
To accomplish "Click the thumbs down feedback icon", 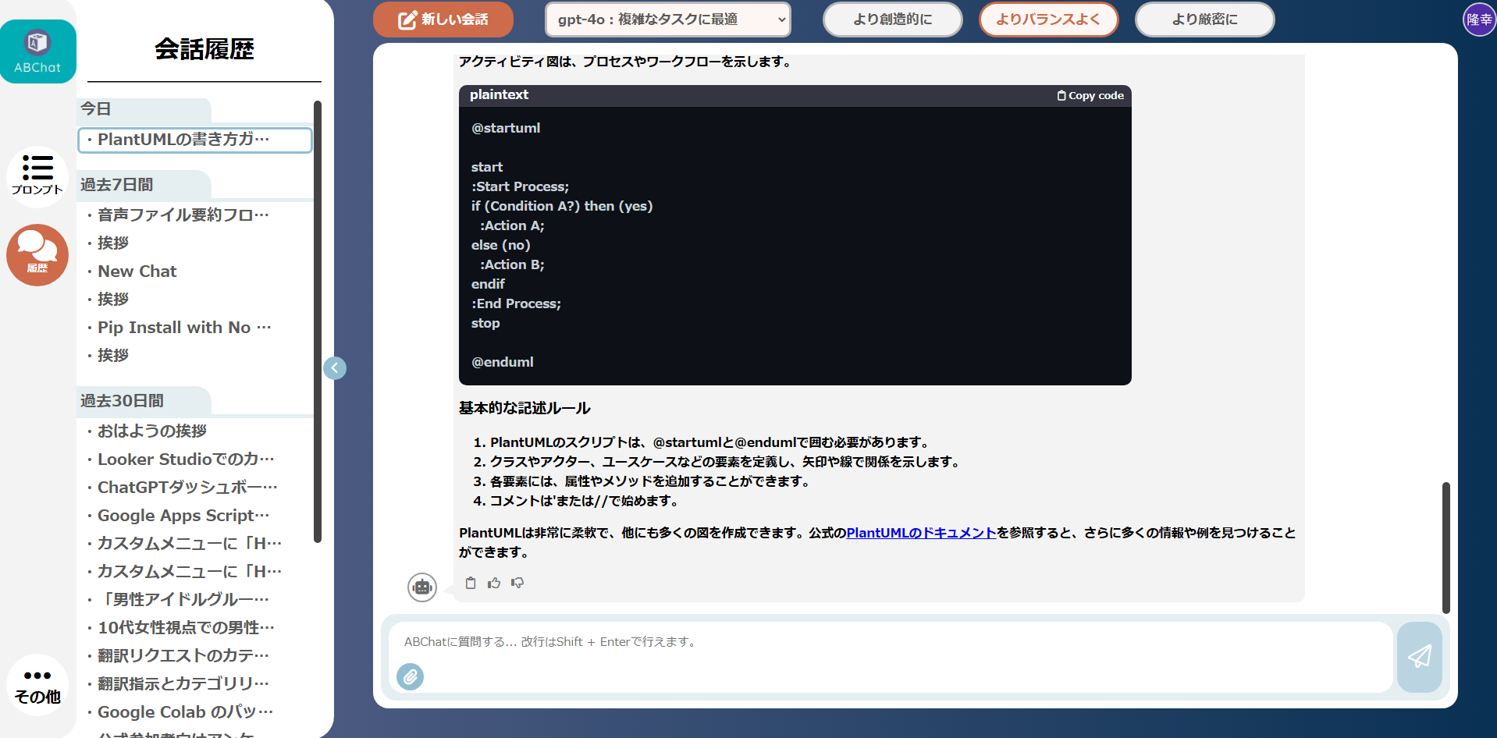I will click(517, 583).
